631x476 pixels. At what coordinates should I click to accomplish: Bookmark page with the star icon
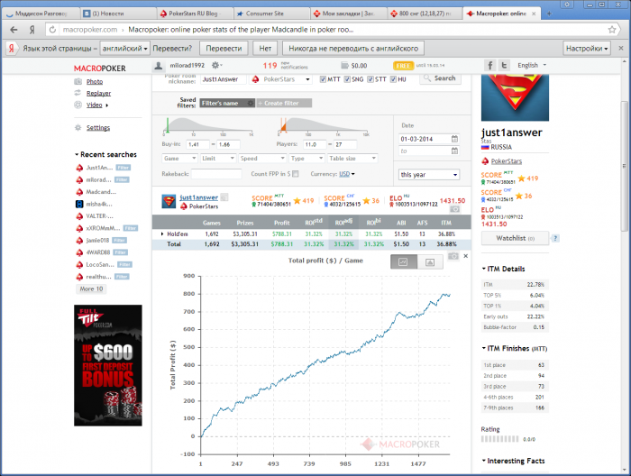(612, 30)
